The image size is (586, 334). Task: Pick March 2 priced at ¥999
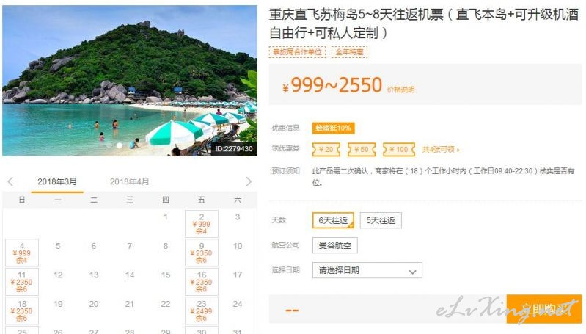[x=202, y=224]
